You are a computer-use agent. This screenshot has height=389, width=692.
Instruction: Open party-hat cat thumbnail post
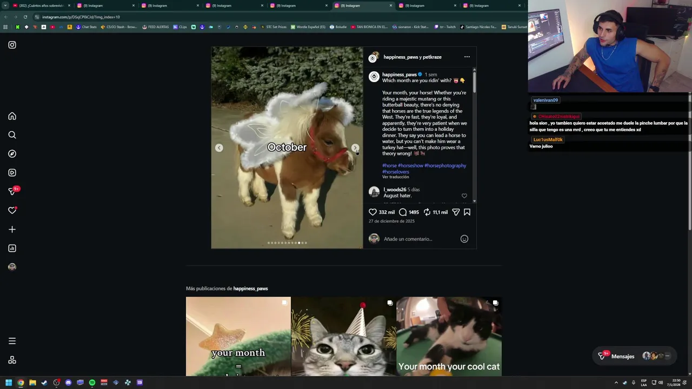click(344, 336)
